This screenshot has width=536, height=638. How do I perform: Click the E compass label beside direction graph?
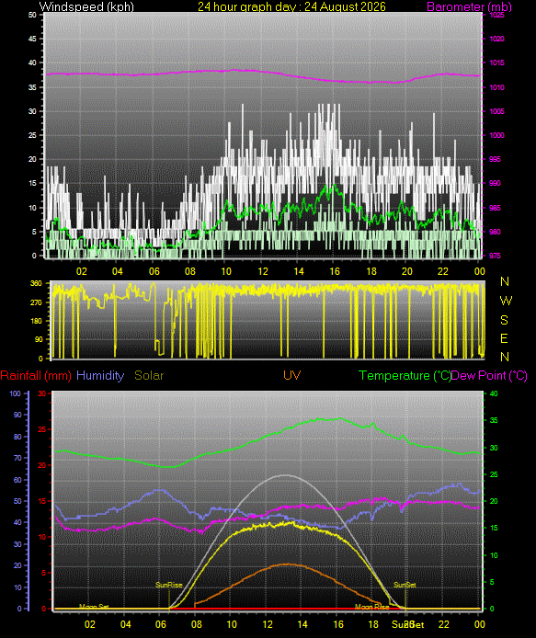(504, 338)
